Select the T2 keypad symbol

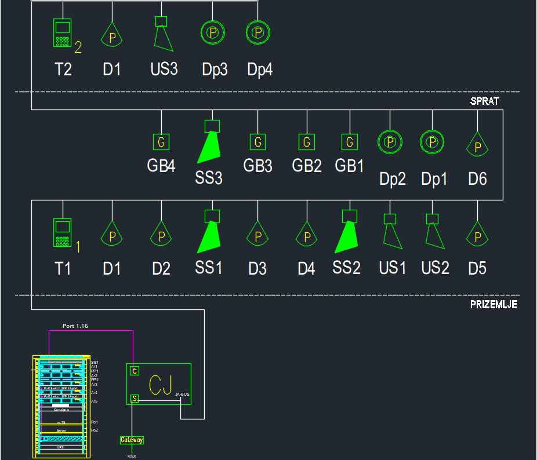click(x=62, y=33)
